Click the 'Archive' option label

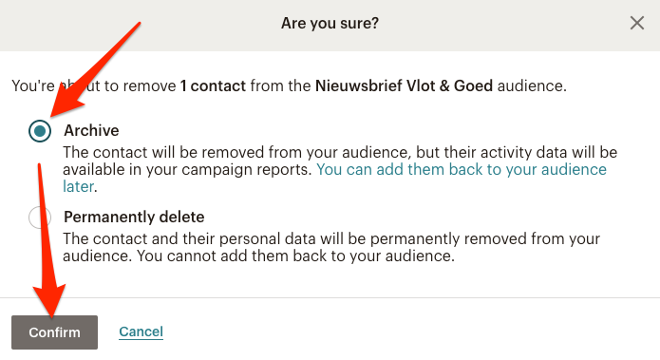pyautogui.click(x=91, y=130)
